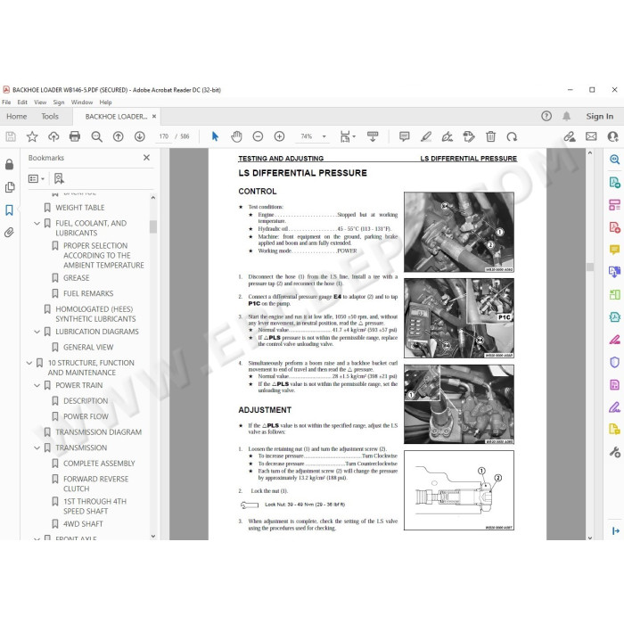Viewport: 624px width, 624px height.
Task: Activate the hand pan tool
Action: pos(236,137)
